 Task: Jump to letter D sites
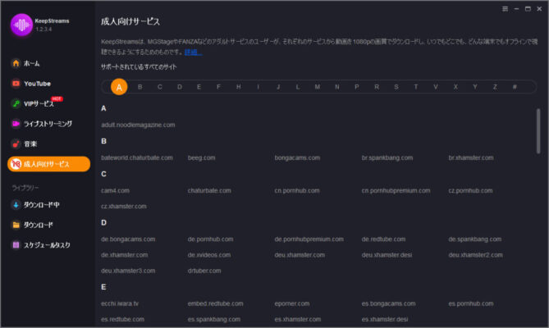click(180, 87)
